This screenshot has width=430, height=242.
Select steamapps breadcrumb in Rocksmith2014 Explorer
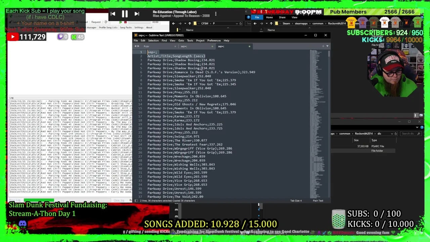point(301,24)
